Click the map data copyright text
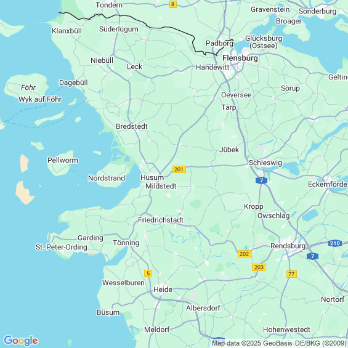This screenshot has width=348, height=348. [279, 343]
